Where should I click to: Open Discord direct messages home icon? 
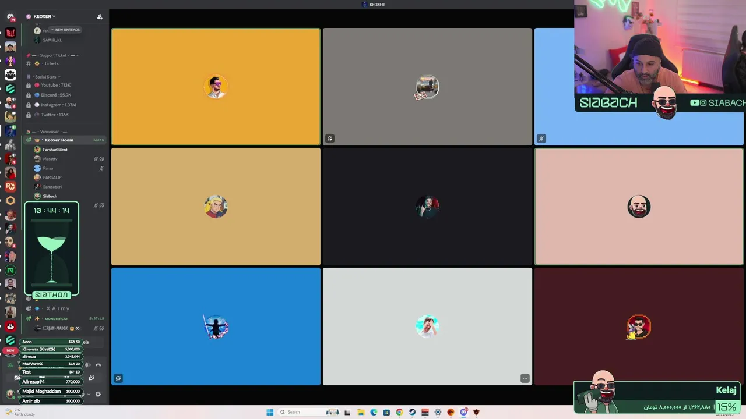pos(10,17)
